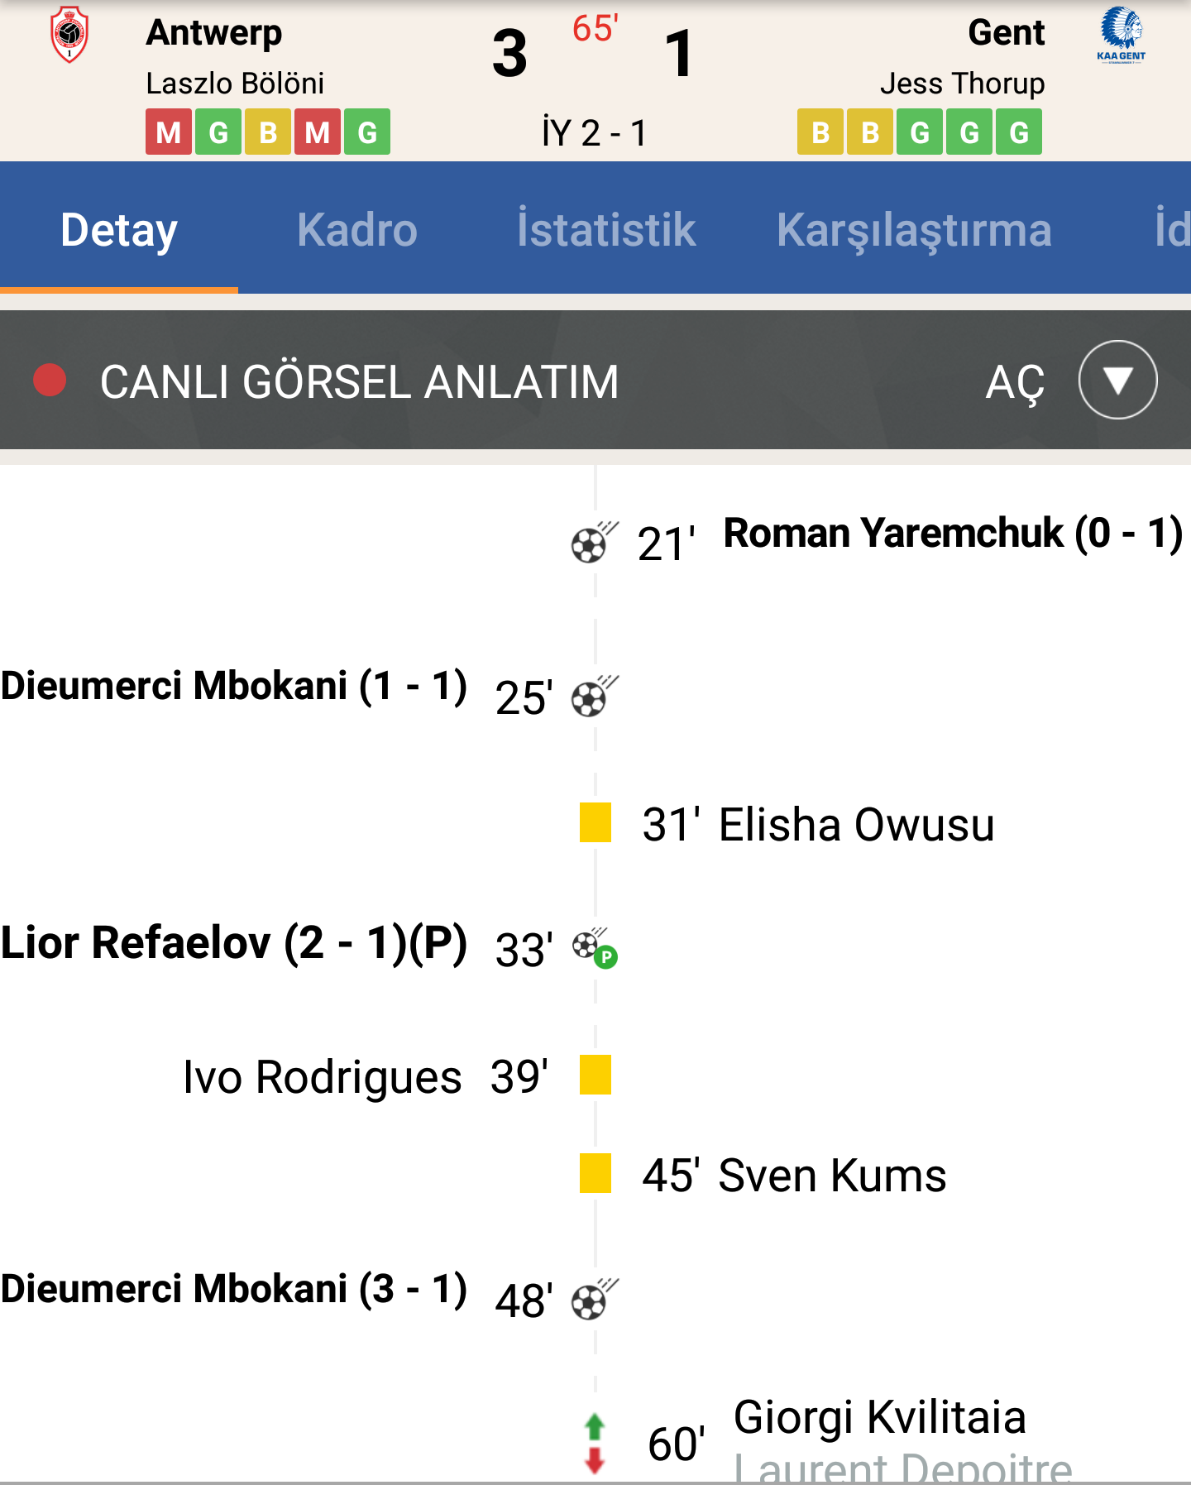
Task: Tap the KAA Gent club logo
Action: [x=1121, y=35]
